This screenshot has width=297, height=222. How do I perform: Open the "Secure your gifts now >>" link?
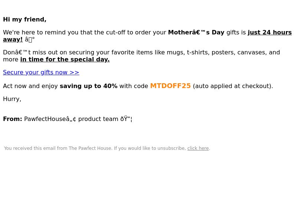tap(41, 72)
